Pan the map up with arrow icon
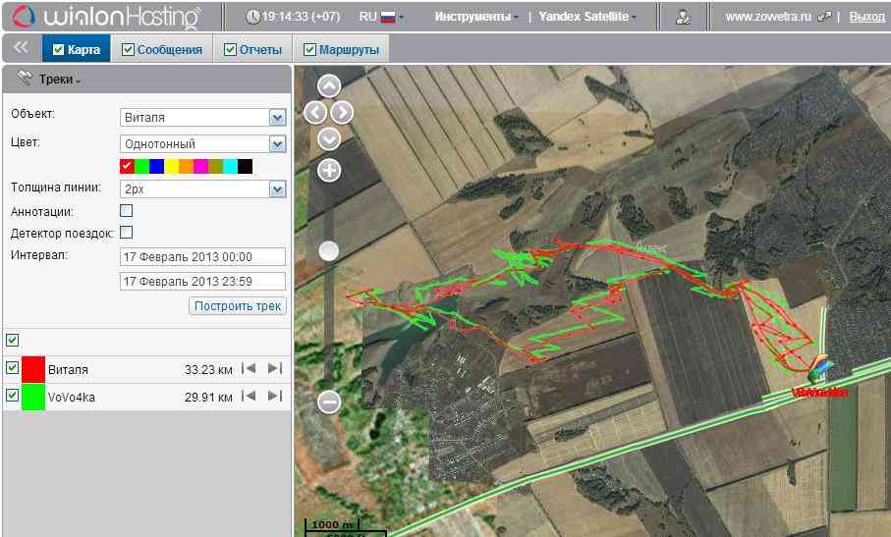Viewport: 891px width, 537px height. [329, 85]
